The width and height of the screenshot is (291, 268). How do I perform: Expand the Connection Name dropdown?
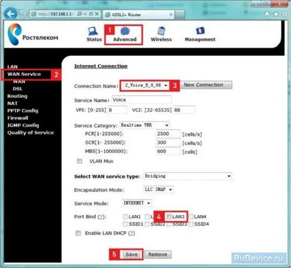145,85
